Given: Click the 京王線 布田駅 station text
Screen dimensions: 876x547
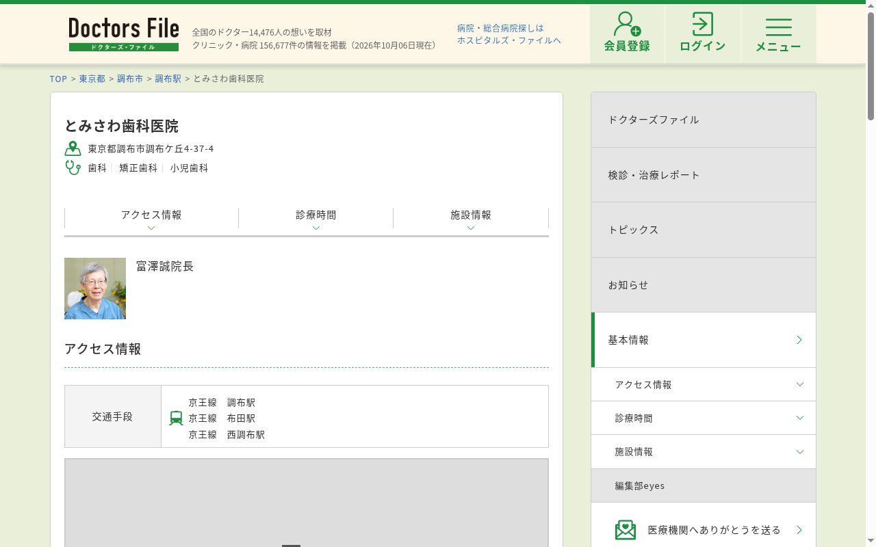Looking at the screenshot, I should [222, 418].
